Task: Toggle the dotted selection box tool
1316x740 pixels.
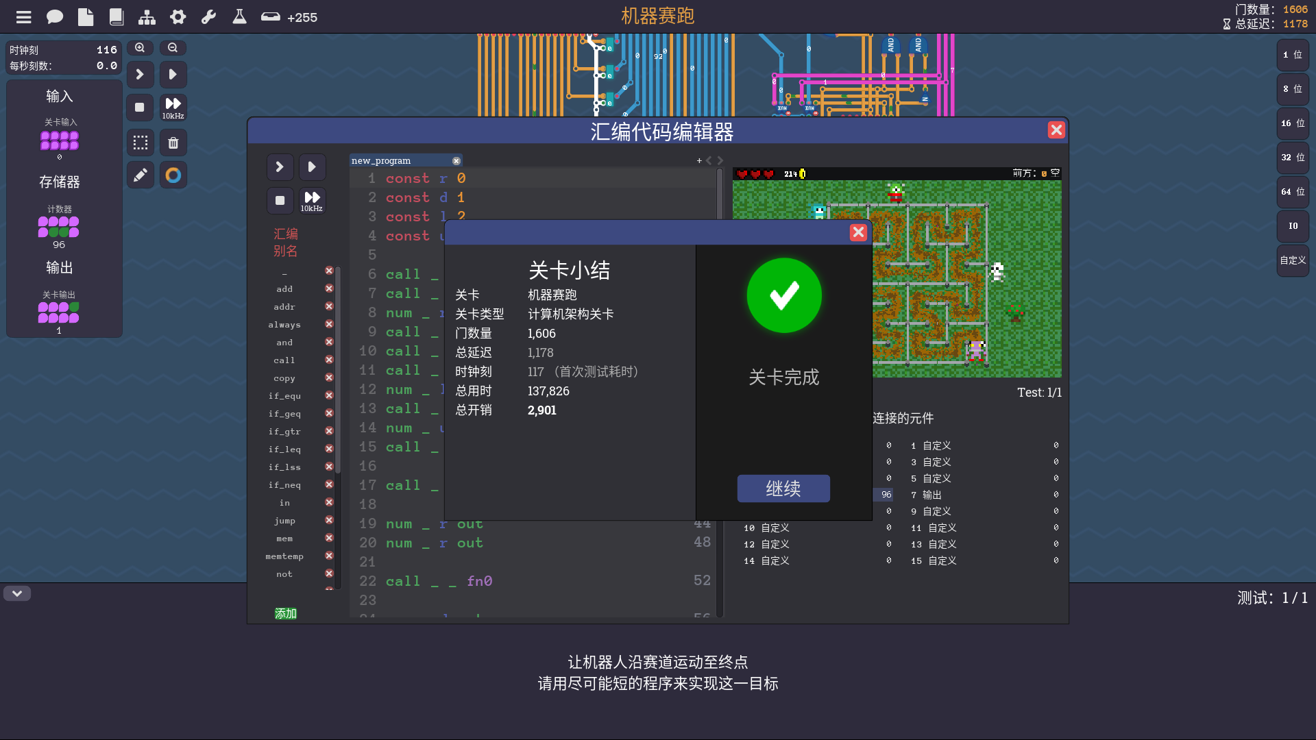Action: [140, 143]
